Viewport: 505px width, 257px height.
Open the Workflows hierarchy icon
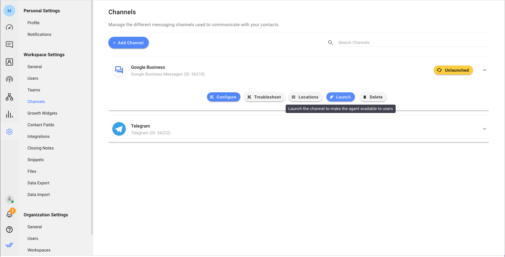9,97
